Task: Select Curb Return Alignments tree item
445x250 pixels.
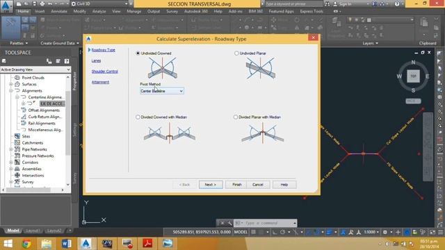Action: point(44,117)
